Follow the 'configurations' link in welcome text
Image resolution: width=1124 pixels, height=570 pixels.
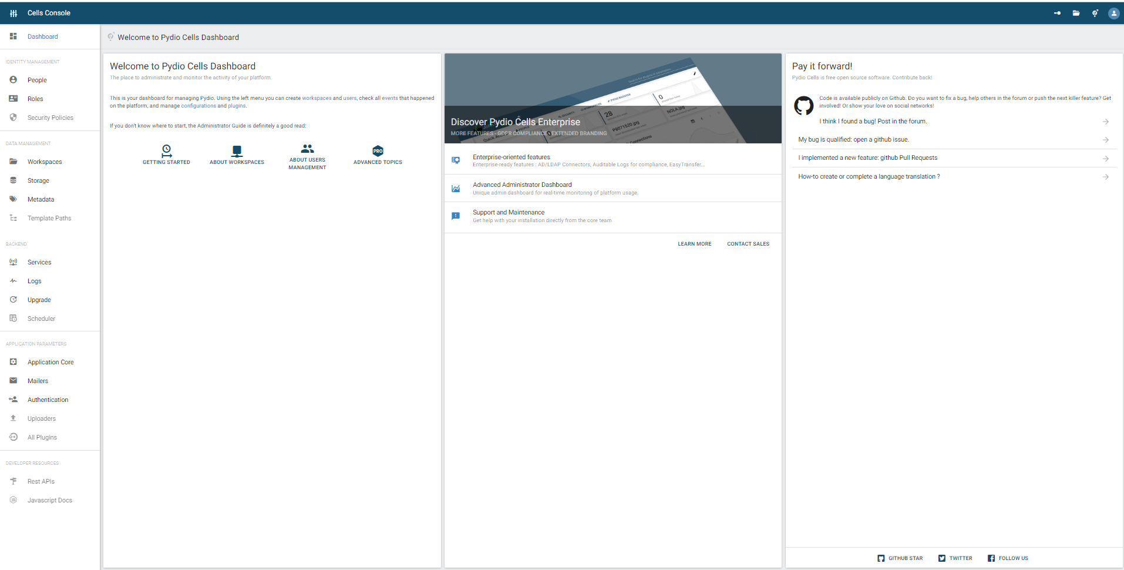click(198, 106)
